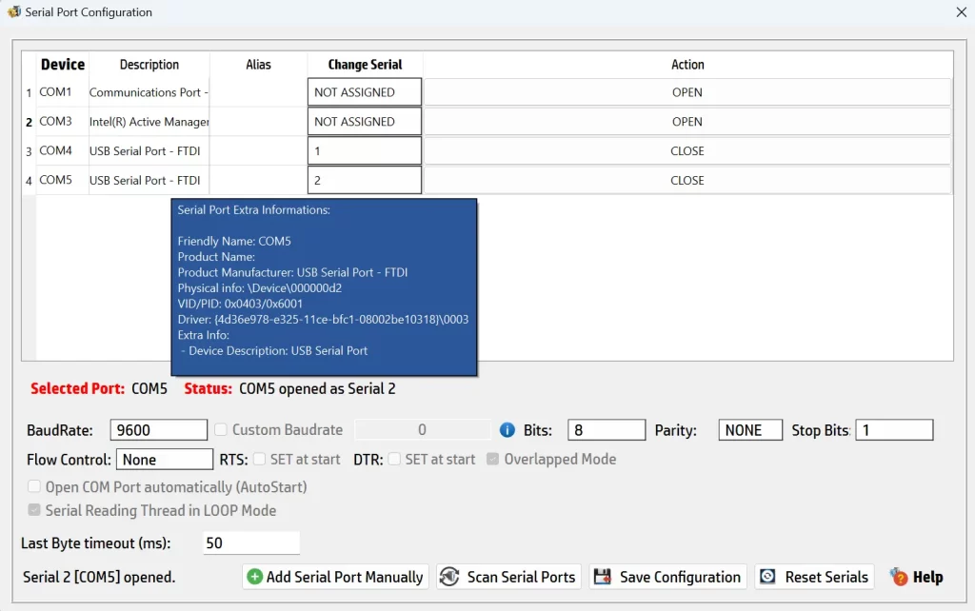The height and width of the screenshot is (611, 975).
Task: Click OPEN action for COM1
Action: (687, 92)
